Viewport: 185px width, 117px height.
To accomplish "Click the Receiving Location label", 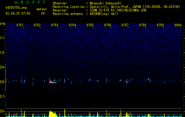I will point(69,7).
